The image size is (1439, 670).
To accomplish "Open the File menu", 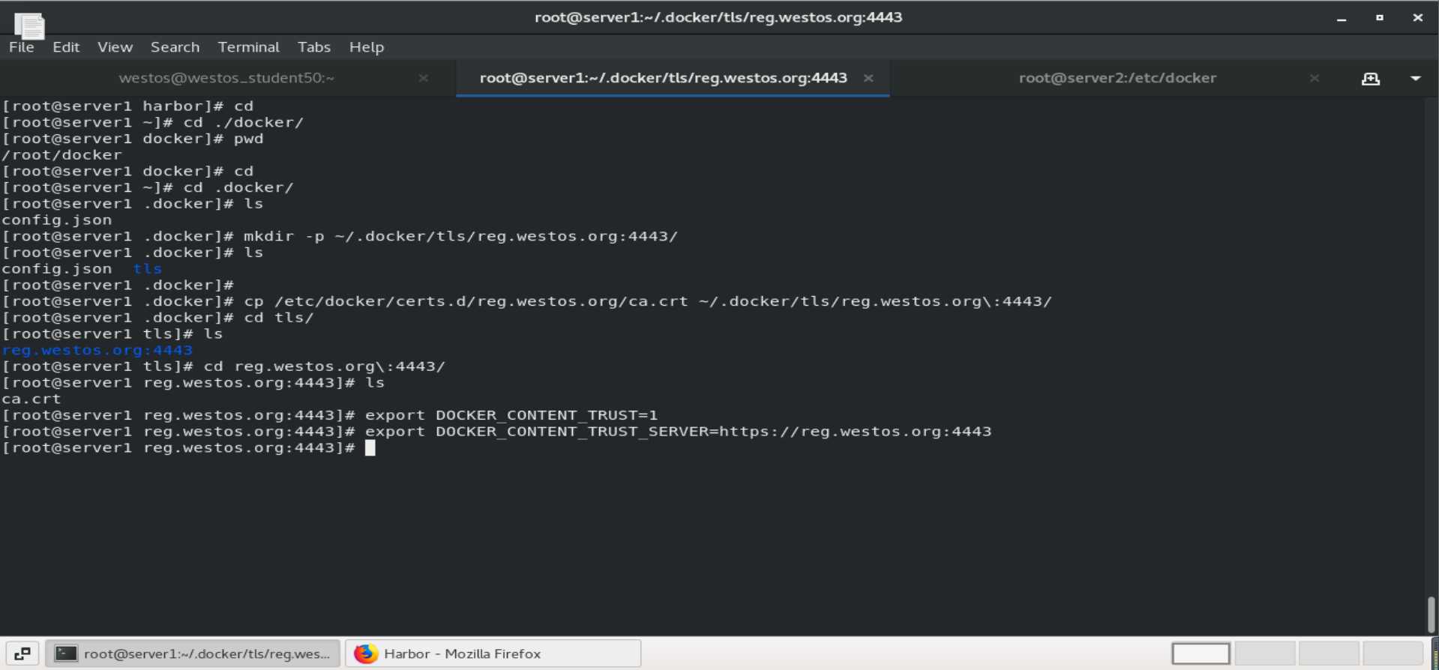I will click(x=22, y=46).
